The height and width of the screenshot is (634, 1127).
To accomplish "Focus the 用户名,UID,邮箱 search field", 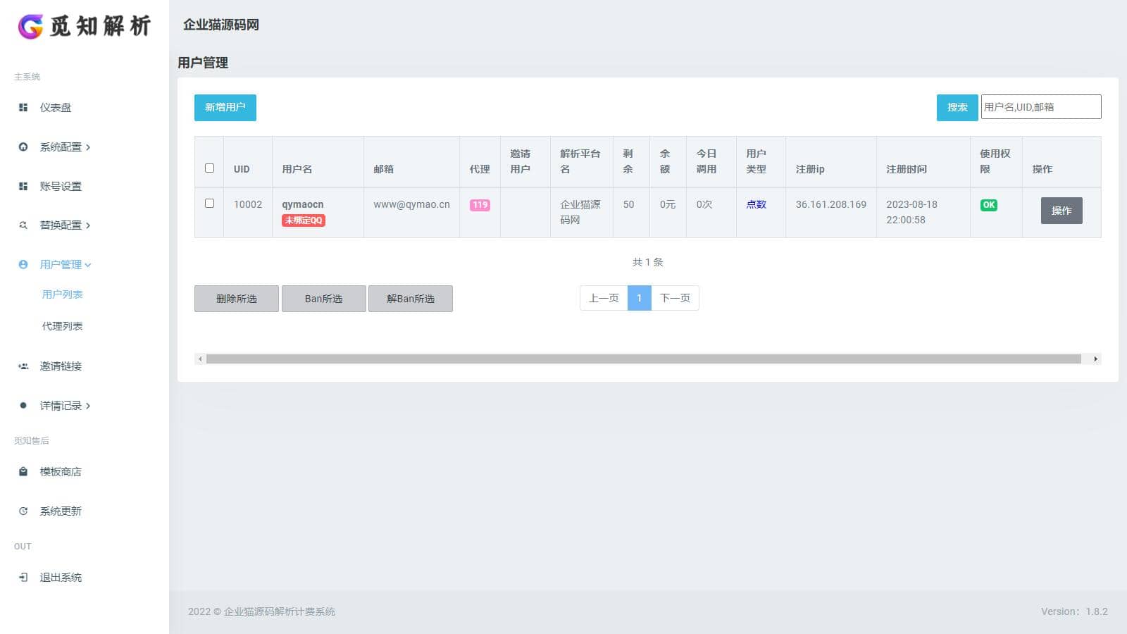I will coord(1040,107).
